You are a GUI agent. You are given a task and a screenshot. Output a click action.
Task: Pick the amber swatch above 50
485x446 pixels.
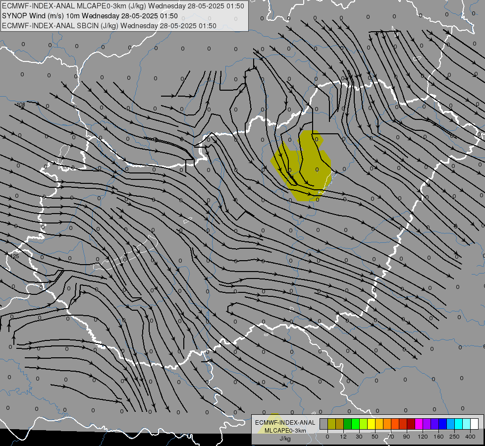point(379,424)
